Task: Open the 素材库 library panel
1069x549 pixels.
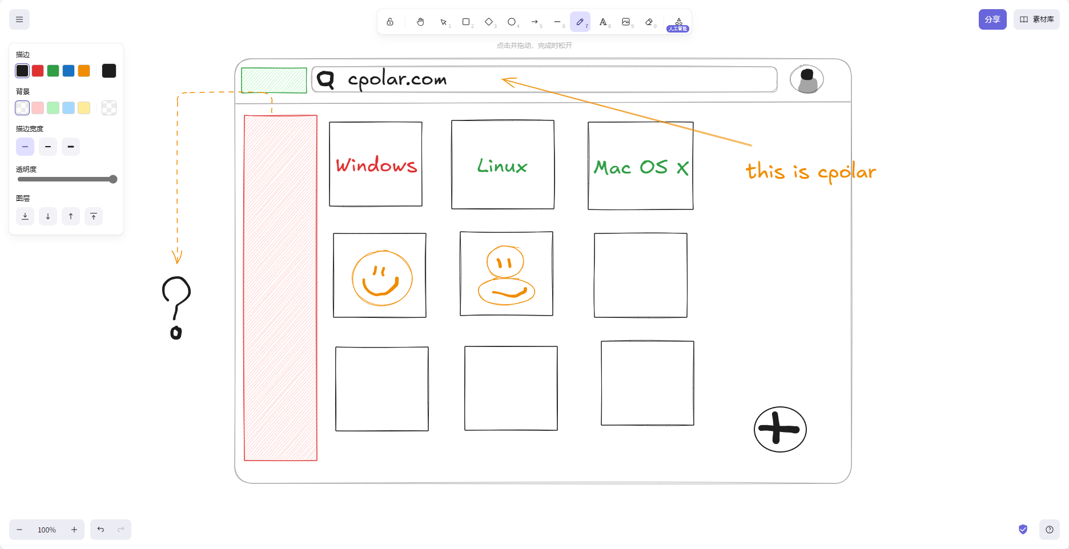Action: tap(1036, 19)
